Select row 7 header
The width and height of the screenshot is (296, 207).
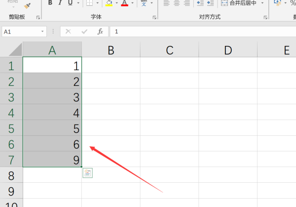[x=11, y=159]
